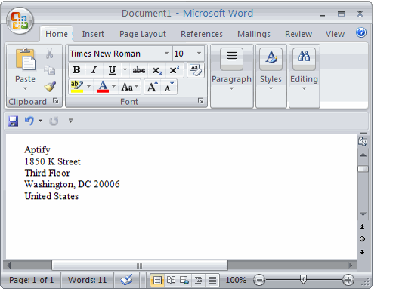The image size is (399, 295).
Task: Expand the undo history dropdown arrow
Action: (x=41, y=121)
